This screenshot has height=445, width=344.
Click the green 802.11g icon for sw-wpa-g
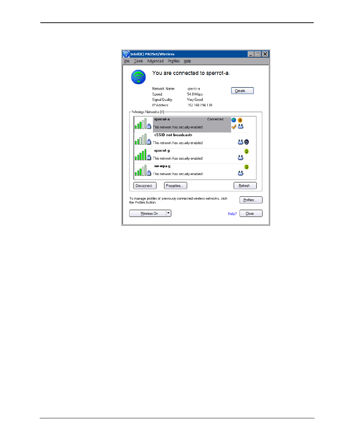(x=247, y=167)
